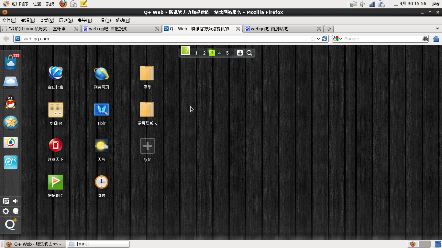Viewport: 442px width, 248px height.
Task: Switch to the 鸟哥的 Linux 私房菜 tab
Action: (x=40, y=29)
